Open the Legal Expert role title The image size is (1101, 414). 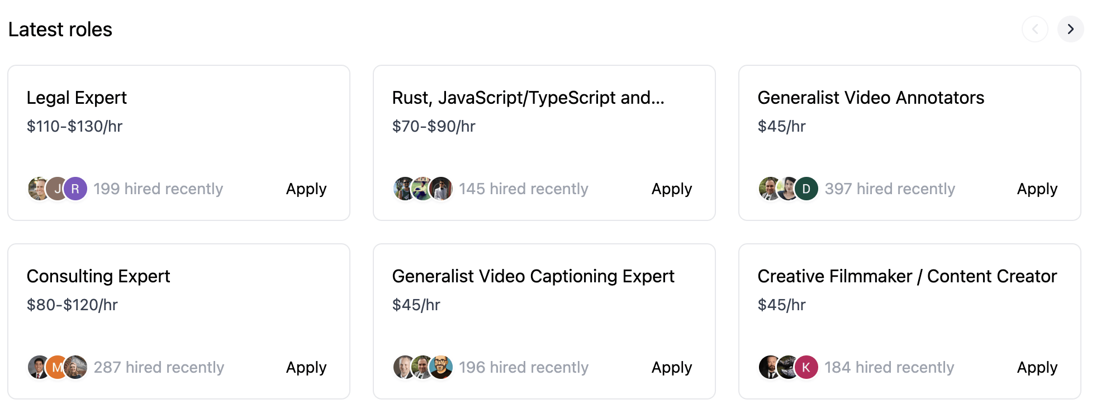coord(77,98)
